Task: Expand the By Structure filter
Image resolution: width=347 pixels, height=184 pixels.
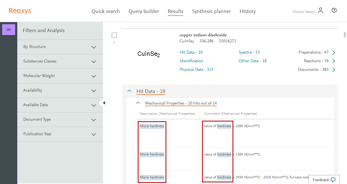Action: click(x=94, y=47)
